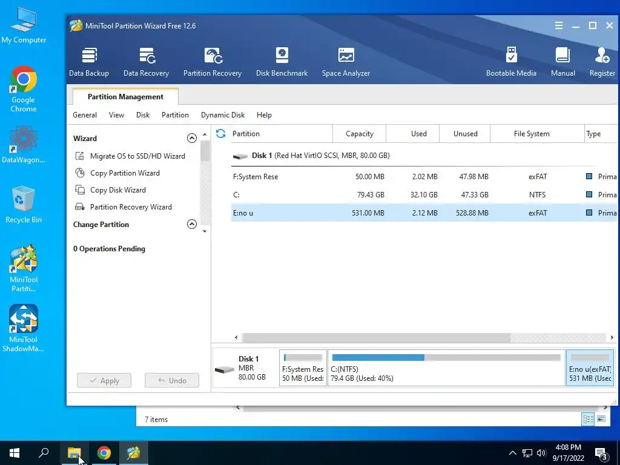Open the Partition Recovery tool
620x465 pixels.
click(x=213, y=62)
